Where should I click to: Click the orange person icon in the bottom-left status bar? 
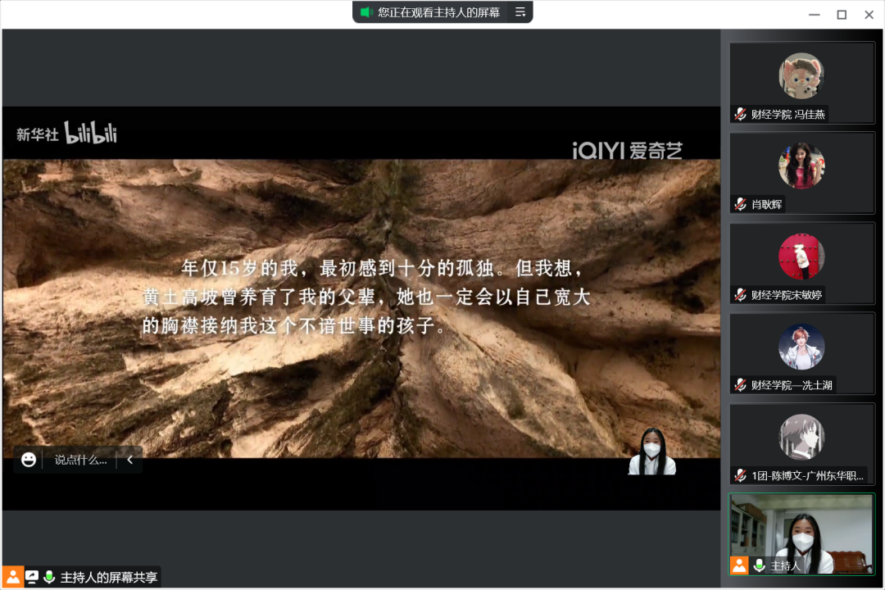pyautogui.click(x=12, y=577)
